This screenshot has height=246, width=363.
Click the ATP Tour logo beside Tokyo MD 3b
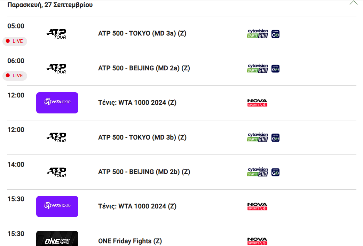click(x=56, y=137)
